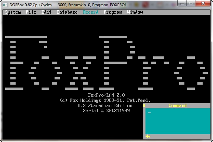Click the DOSBox icon in title bar

[5, 5]
